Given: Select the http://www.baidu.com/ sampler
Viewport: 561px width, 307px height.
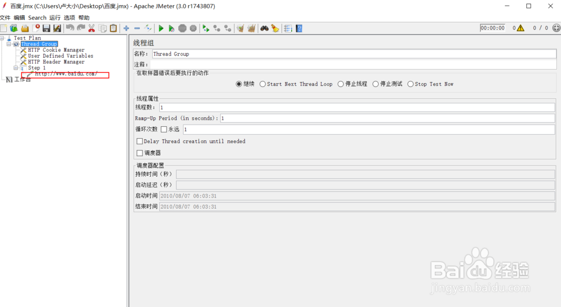Looking at the screenshot, I should tap(66, 74).
